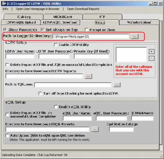Click the QTHNickName field

142,118
